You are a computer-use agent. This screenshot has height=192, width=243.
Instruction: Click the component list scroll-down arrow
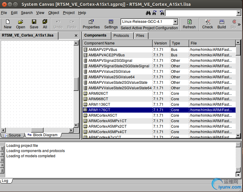238,135
